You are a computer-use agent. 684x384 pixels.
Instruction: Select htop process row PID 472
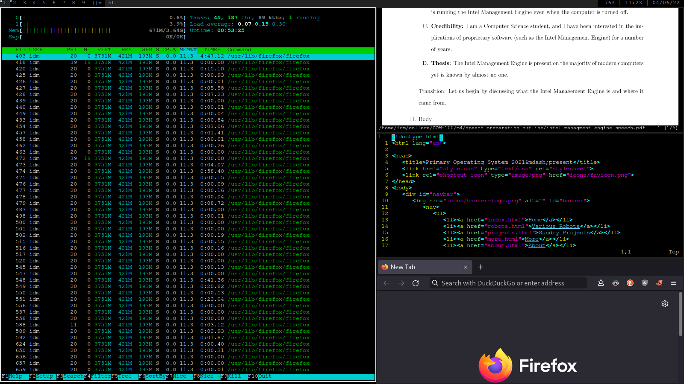click(x=188, y=158)
